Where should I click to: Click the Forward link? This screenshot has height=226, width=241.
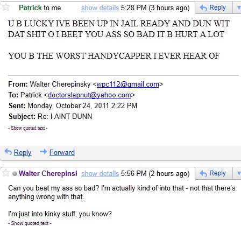pos(62,152)
